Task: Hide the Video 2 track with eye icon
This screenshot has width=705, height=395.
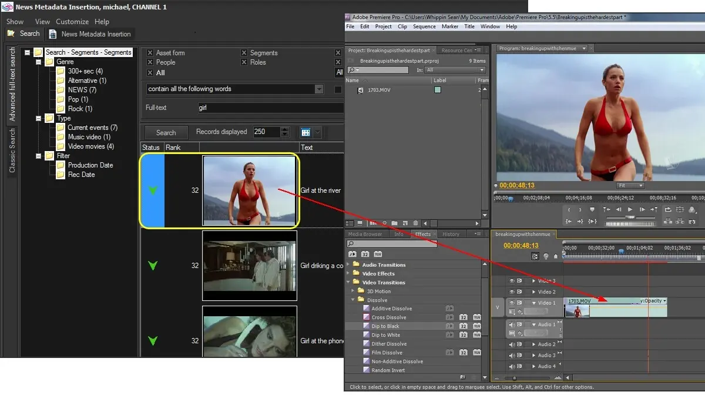Action: (512, 292)
